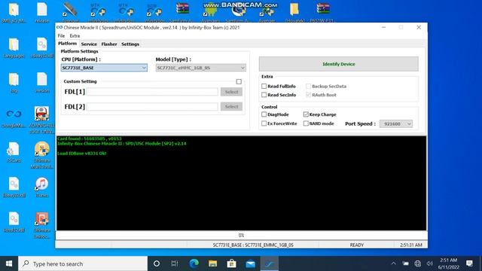Open the Mail app from the taskbar

pos(251,263)
